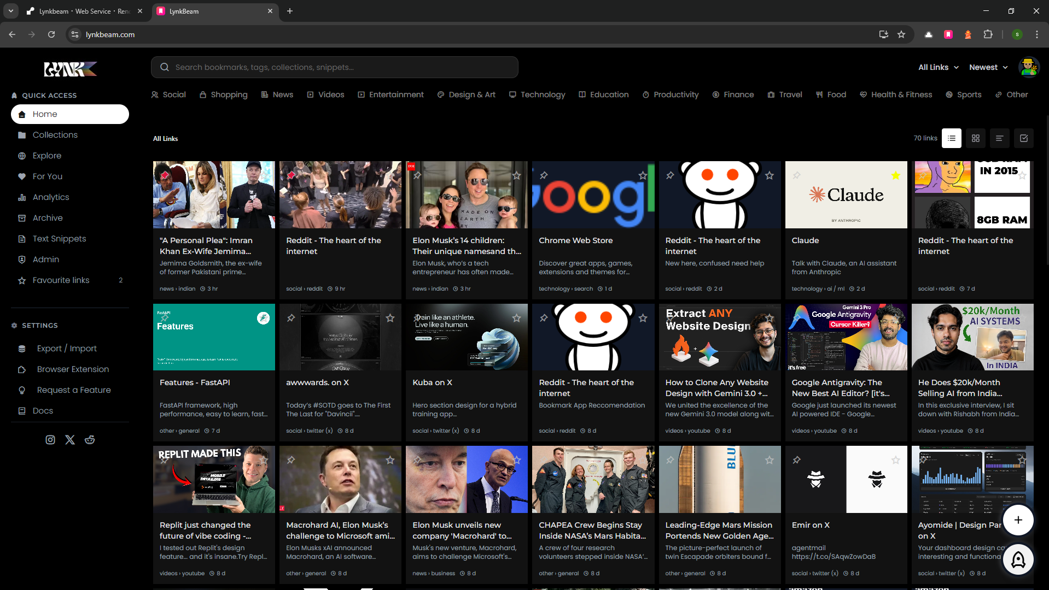The height and width of the screenshot is (590, 1049).
Task: Open the user avatar profile menu
Action: point(1029,67)
